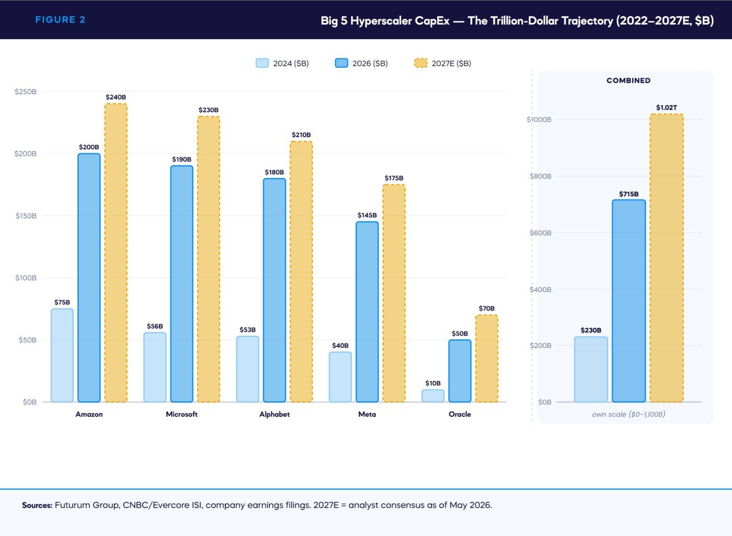Click the $600B combined axis label
The height and width of the screenshot is (536, 732).
pyautogui.click(x=541, y=233)
